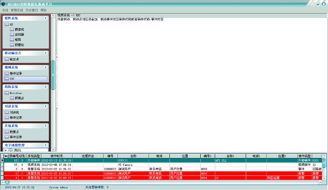Open 事件记录 under 视频系统
328x190 pixels.
(15, 73)
